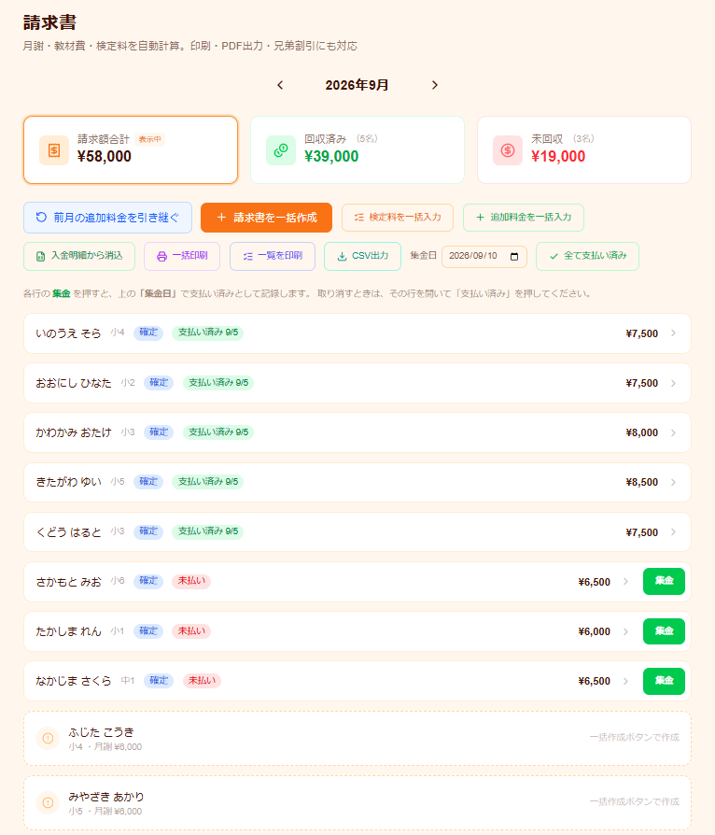Click 入金明細から消込 button
This screenshot has height=835, width=715.
click(x=79, y=256)
